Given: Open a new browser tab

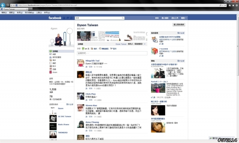Looking at the screenshot, I should 30,9.
